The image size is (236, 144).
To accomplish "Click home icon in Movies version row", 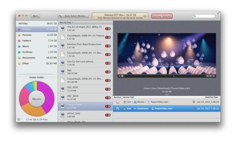I will (x=125, y=102).
